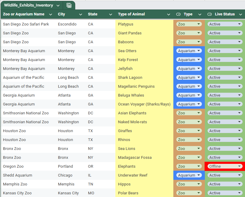Click the dropdown-type icon beside the Live Status header
Image resolution: width=245 pixels, height=197 pixels.
coord(210,14)
